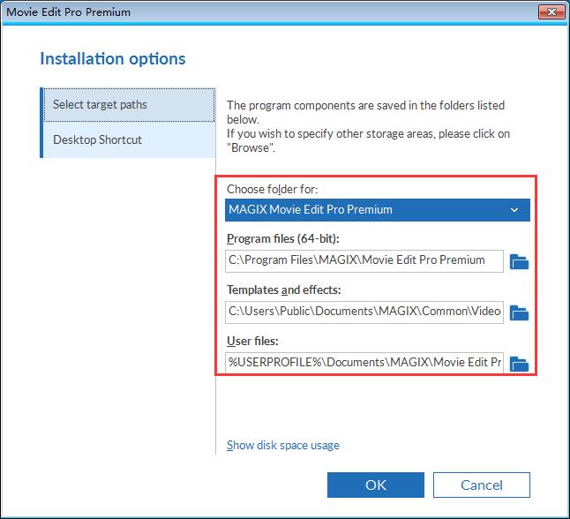570x519 pixels.
Task: Close the Movie Edit Pro Premium window
Action: point(551,11)
